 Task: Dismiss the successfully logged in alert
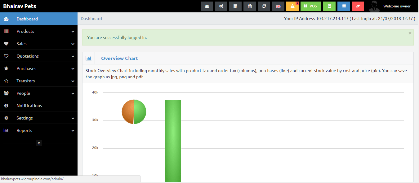(x=410, y=33)
